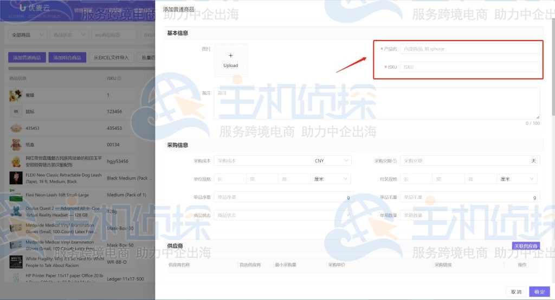Image resolution: width=555 pixels, height=300 pixels.
Task: Click the Upload plus image box
Action: 230,60
